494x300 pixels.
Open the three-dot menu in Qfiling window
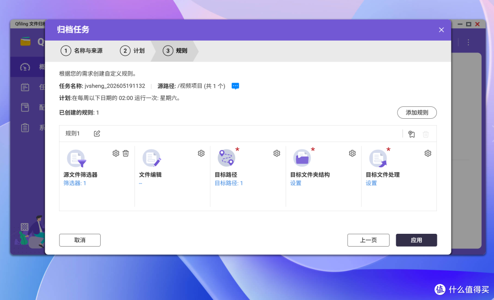pyautogui.click(x=468, y=42)
